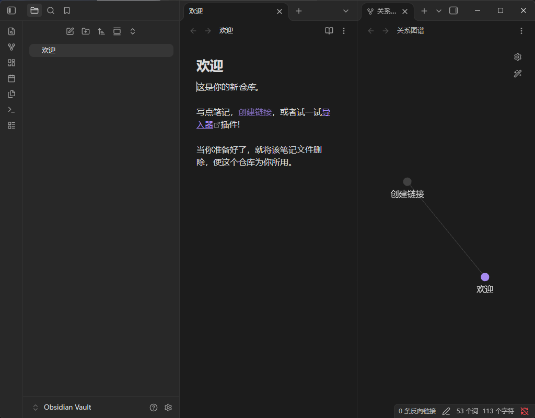Create new canvas ribbon icon
This screenshot has width=535, height=418.
pyautogui.click(x=11, y=63)
